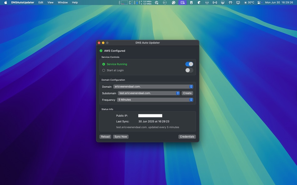
Task: Click the DNS Auto Updater window title
Action: (x=148, y=43)
